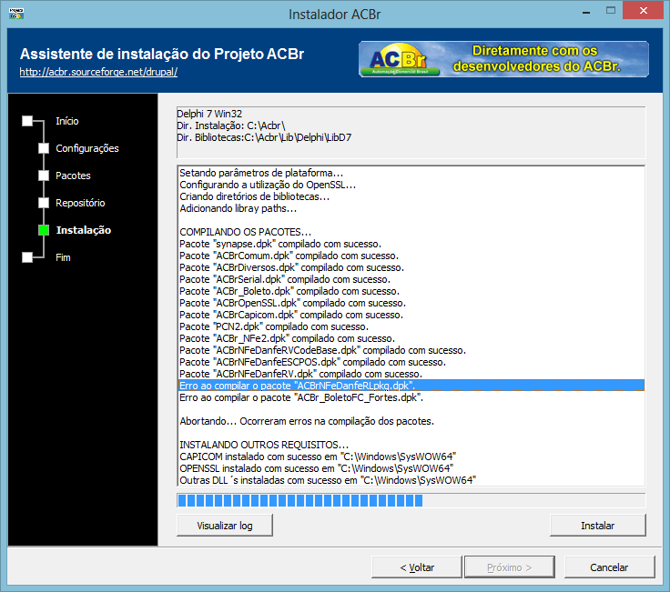The image size is (670, 592).
Task: Click the 'Dir. Instalação: C:\Acbr\' text
Action: point(230,125)
